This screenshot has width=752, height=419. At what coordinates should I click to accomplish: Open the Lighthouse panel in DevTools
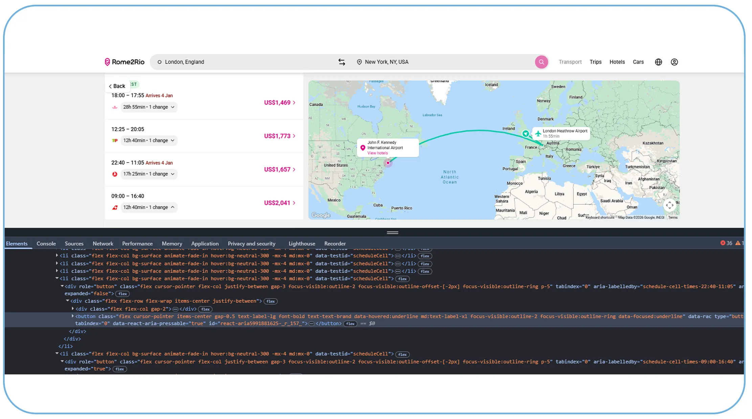(301, 243)
